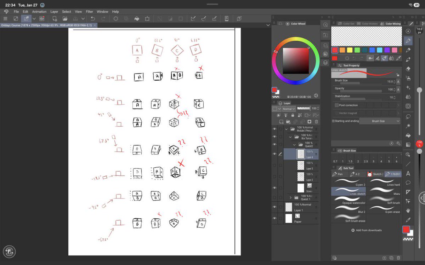Open the Sketch sub tool group tab

[x=375, y=174]
